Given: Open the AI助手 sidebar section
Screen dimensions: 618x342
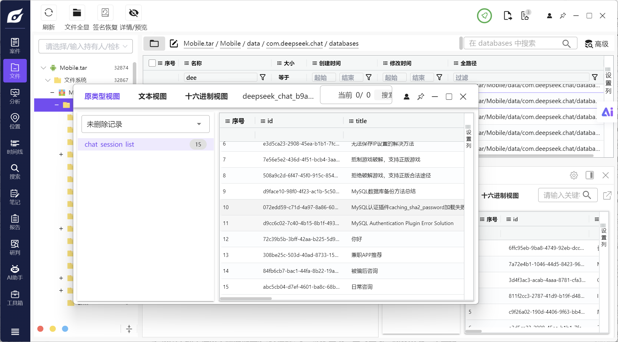Looking at the screenshot, I should (x=15, y=272).
